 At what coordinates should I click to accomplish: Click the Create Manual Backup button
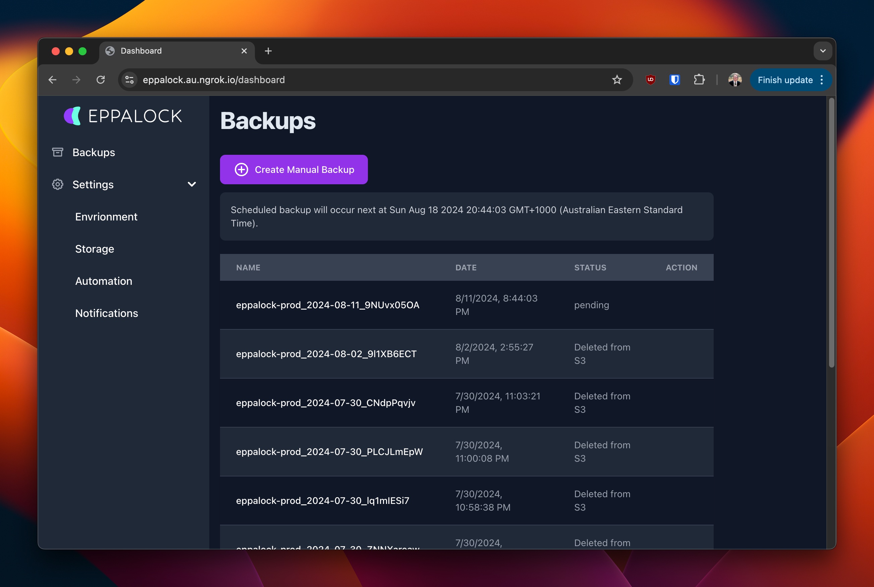point(294,170)
